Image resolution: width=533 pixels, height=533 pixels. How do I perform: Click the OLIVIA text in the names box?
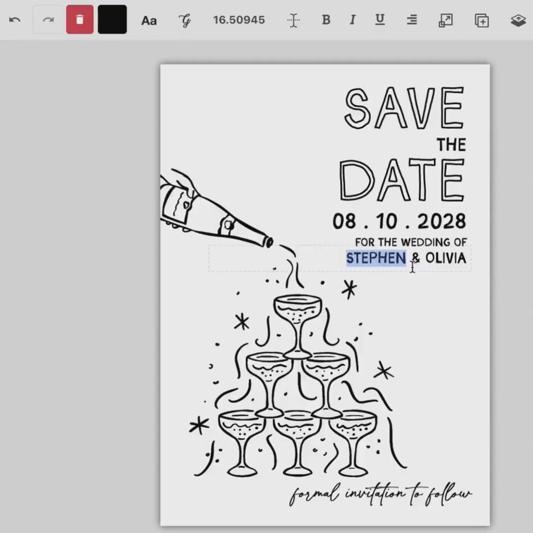(447, 258)
